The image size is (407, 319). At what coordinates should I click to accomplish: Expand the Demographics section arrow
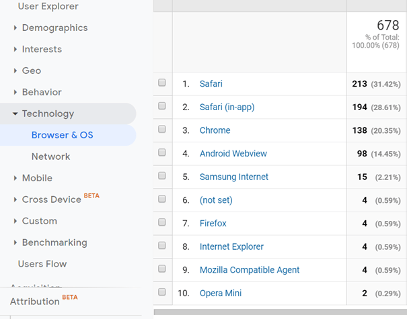(15, 28)
